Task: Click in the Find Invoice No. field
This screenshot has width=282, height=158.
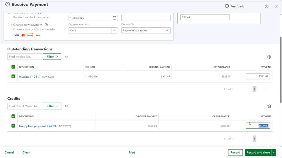Action: (x=25, y=57)
